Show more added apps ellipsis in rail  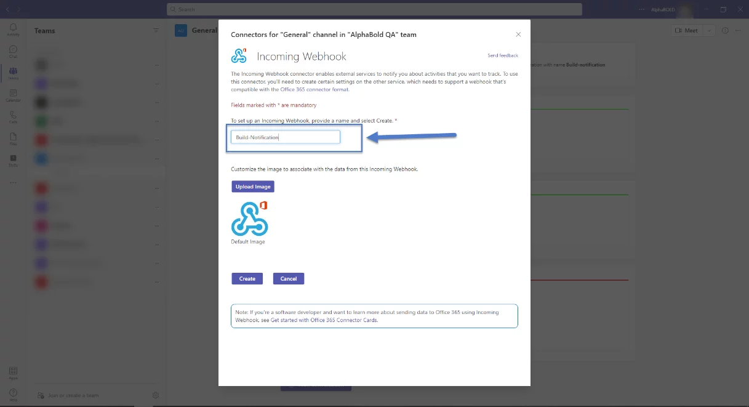[x=13, y=182]
